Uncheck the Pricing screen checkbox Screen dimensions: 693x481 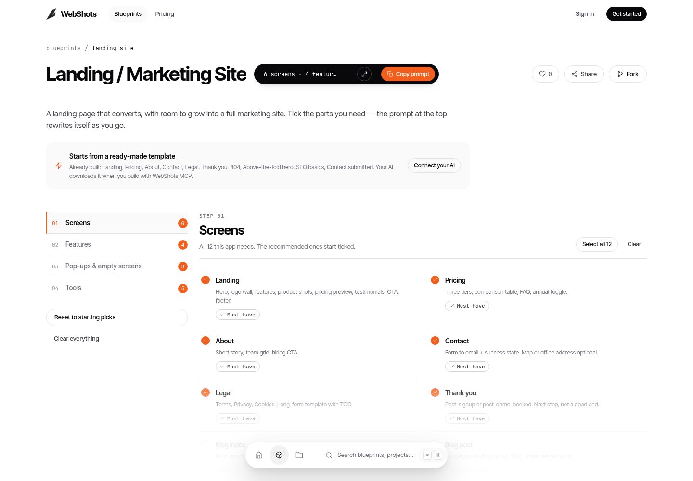point(435,280)
